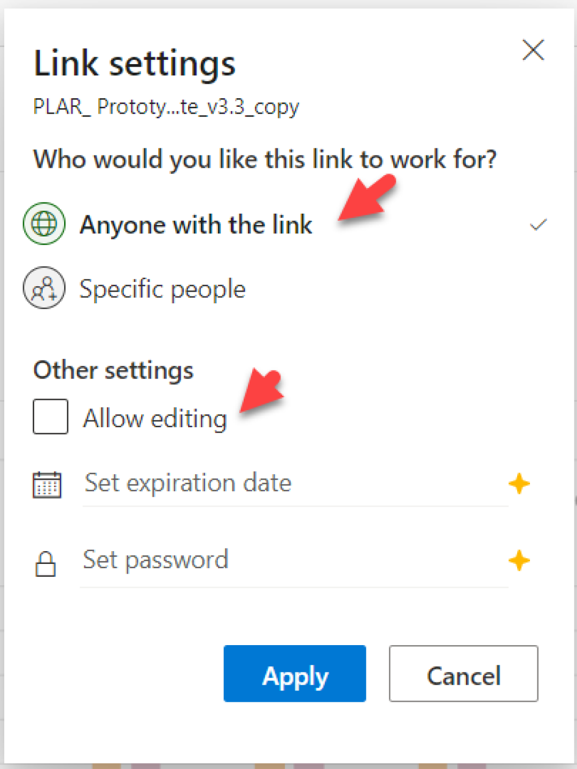Cancel the link settings changes
Viewport: 577px width, 769px height.
tap(463, 674)
